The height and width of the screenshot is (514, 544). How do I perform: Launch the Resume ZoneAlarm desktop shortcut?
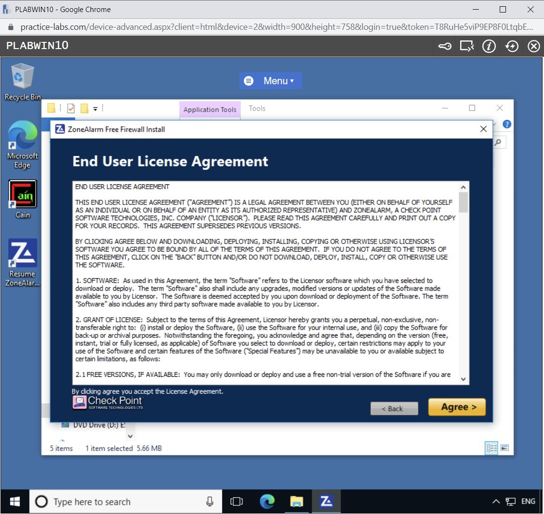pos(22,253)
